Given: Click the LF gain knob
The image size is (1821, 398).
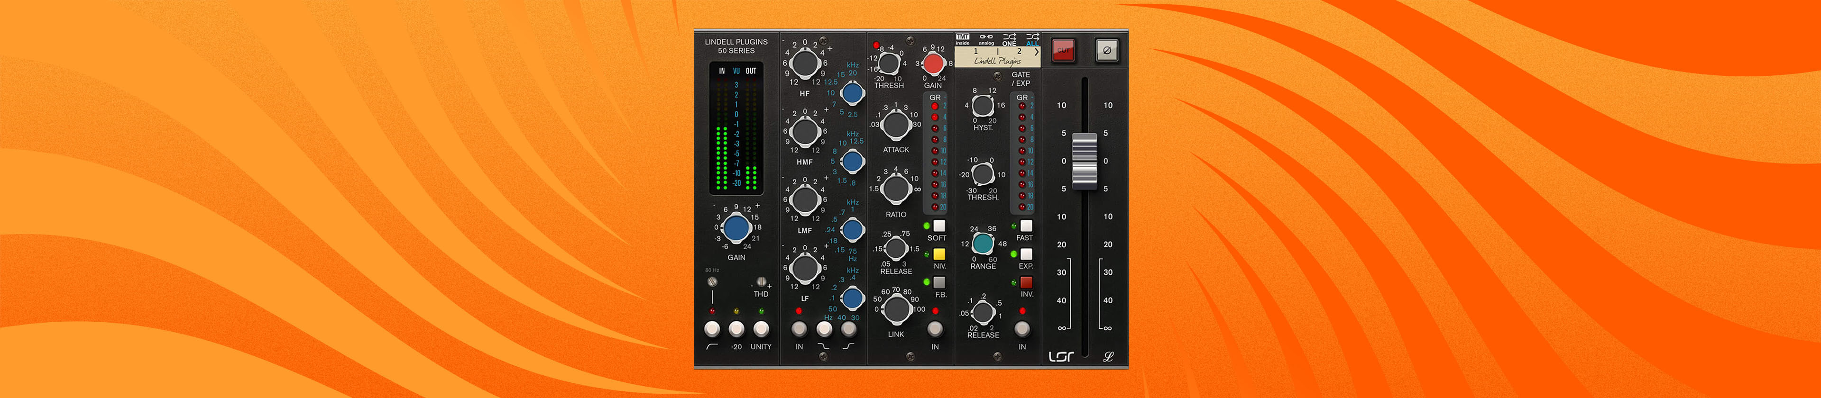Looking at the screenshot, I should click(804, 268).
